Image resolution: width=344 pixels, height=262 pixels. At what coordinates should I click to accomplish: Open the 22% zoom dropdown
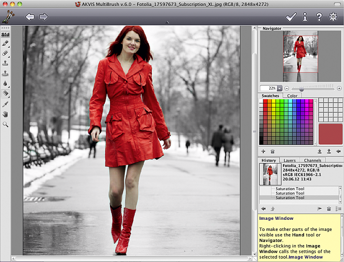tap(279, 88)
